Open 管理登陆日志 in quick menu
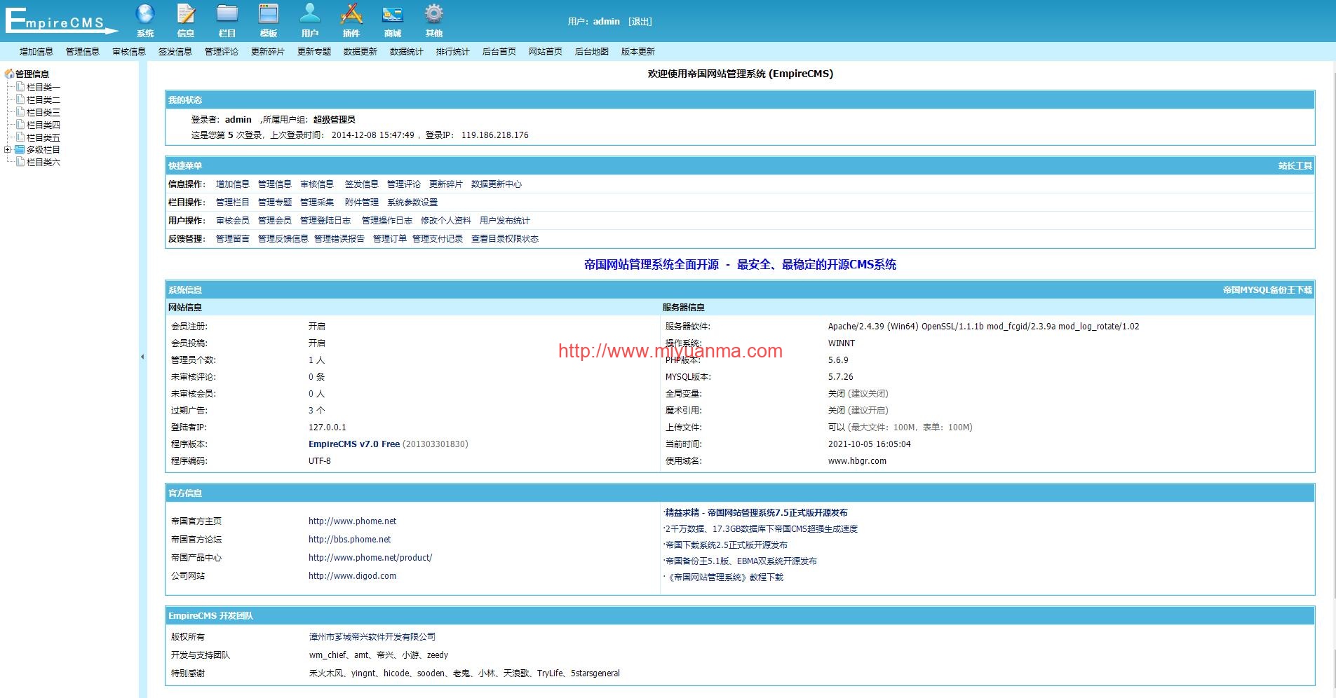Screen dimensions: 1336x698 [x=325, y=221]
